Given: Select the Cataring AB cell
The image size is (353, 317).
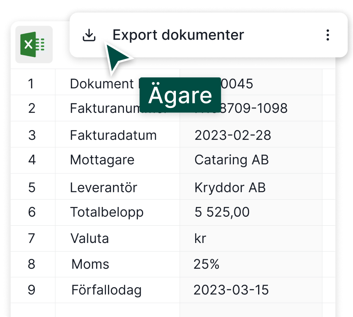Looking at the screenshot, I should pyautogui.click(x=232, y=160).
